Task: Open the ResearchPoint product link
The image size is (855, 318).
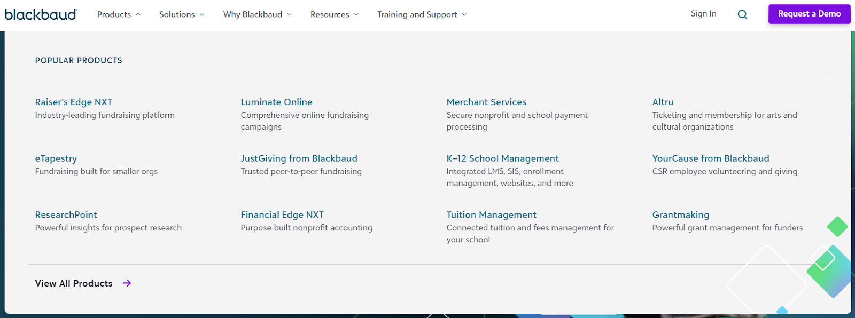Action: point(66,214)
